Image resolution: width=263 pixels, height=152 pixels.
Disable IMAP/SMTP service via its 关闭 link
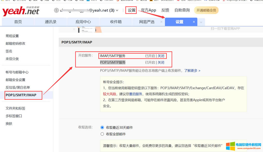click(161, 56)
